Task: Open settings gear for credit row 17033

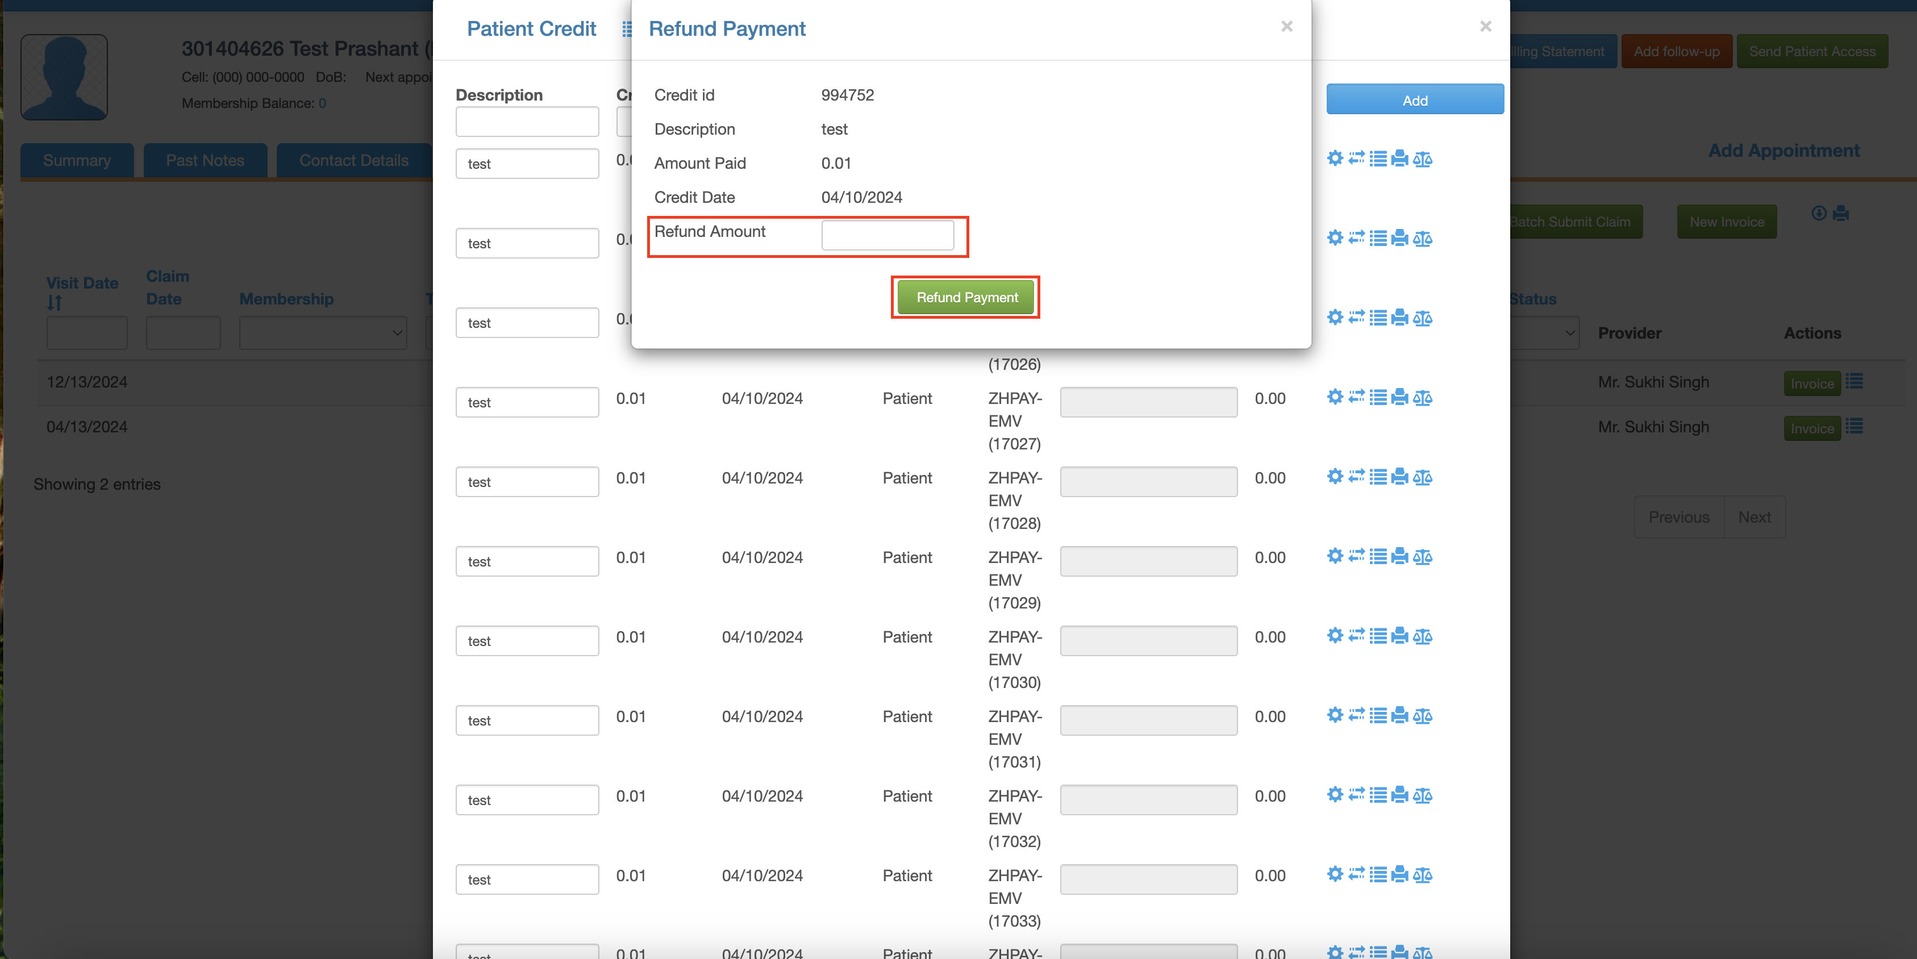Action: (1335, 874)
